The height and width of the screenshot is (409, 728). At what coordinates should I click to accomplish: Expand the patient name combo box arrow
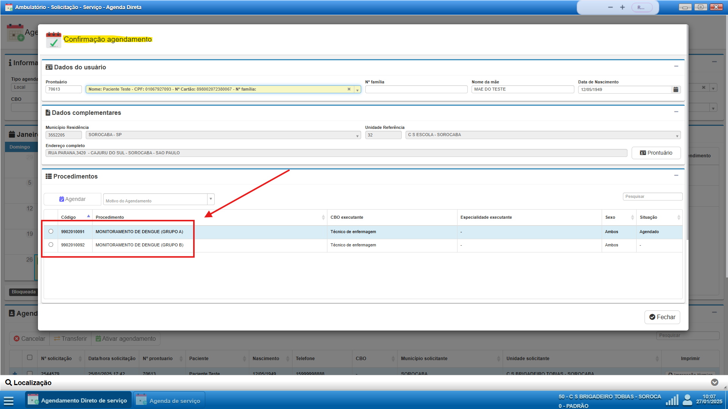pyautogui.click(x=357, y=90)
